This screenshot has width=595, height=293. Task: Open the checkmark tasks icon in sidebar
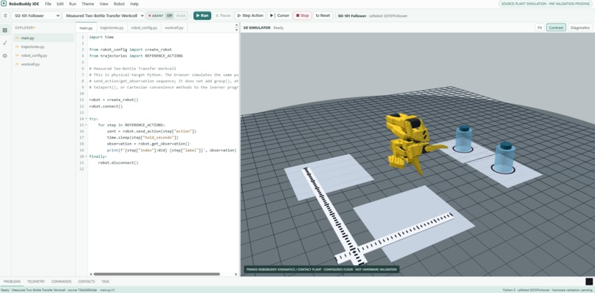(5, 43)
